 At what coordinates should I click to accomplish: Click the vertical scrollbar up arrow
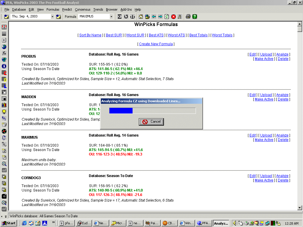(299, 24)
